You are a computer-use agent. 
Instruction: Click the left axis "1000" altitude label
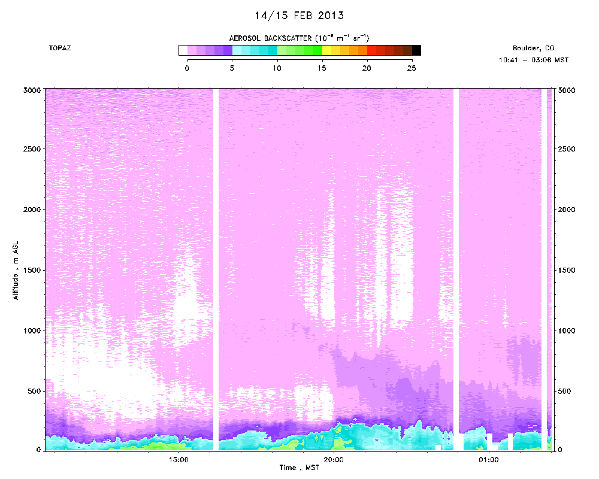coord(32,331)
